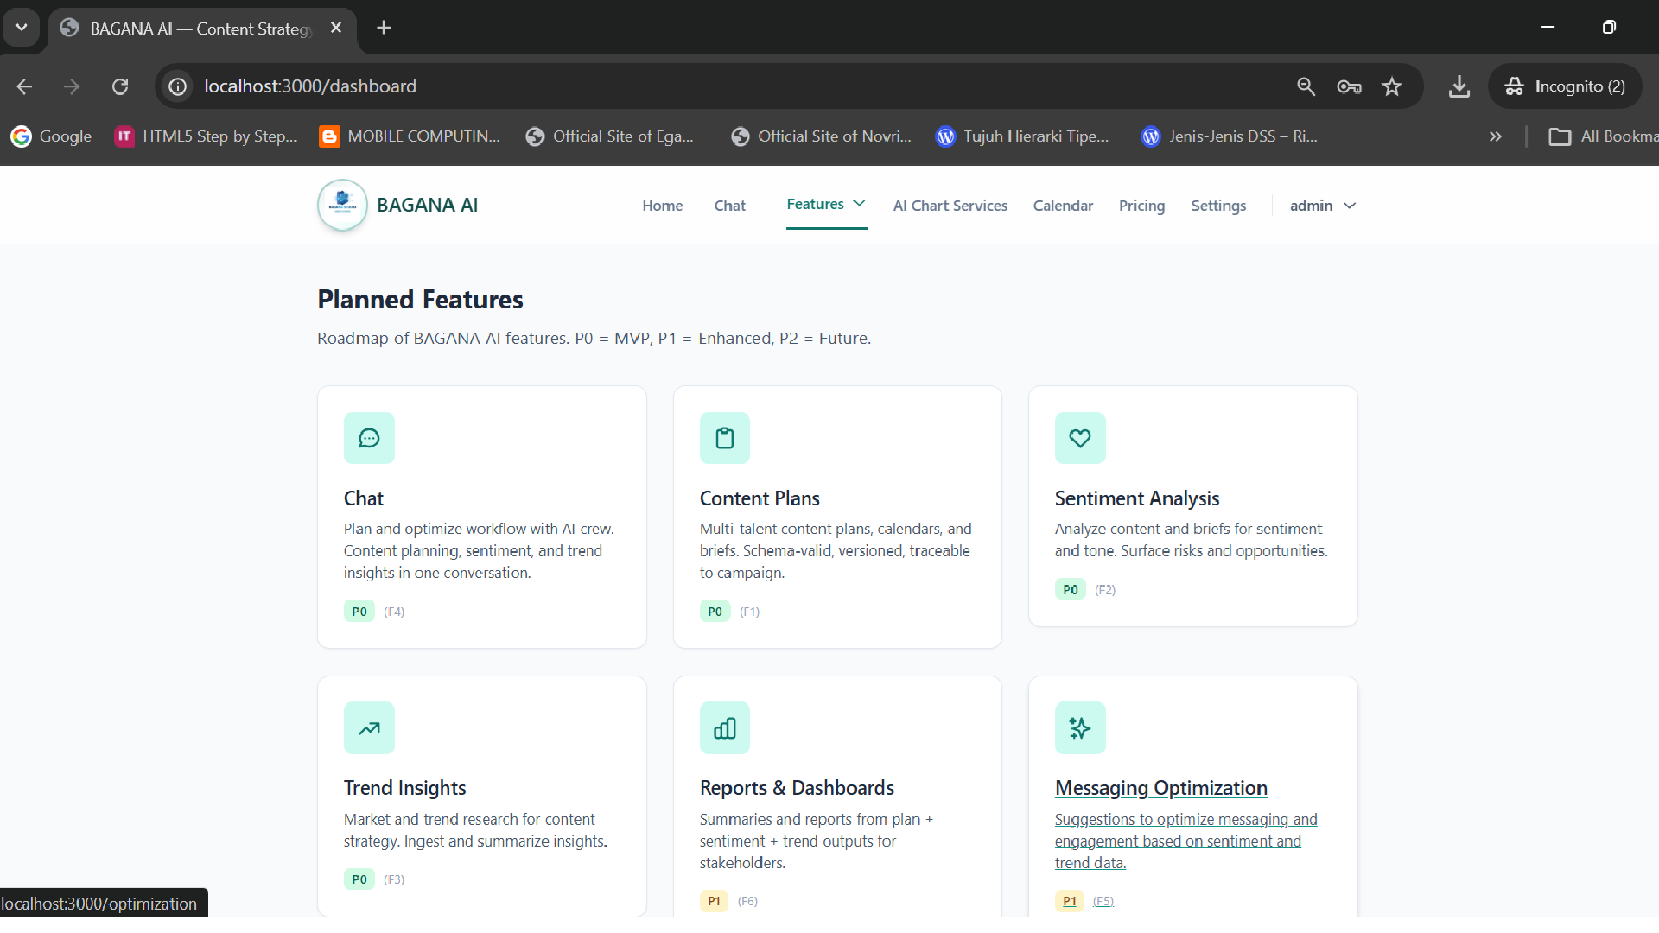Click the F5 feature reference link
This screenshot has width=1659, height=933.
[1103, 900]
